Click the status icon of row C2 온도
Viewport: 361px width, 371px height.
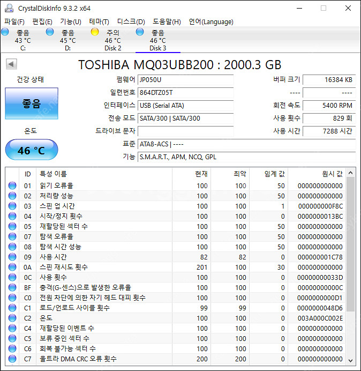click(12, 318)
